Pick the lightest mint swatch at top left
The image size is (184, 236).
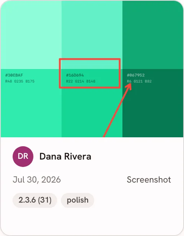pos(31,35)
